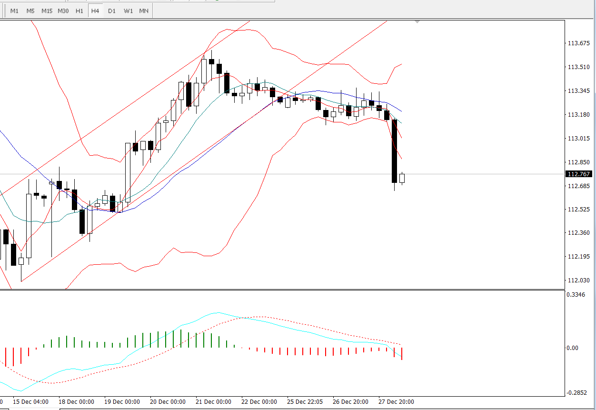The image size is (596, 410).
Task: Choose the H1 hourly timeframe
Action: pyautogui.click(x=79, y=10)
